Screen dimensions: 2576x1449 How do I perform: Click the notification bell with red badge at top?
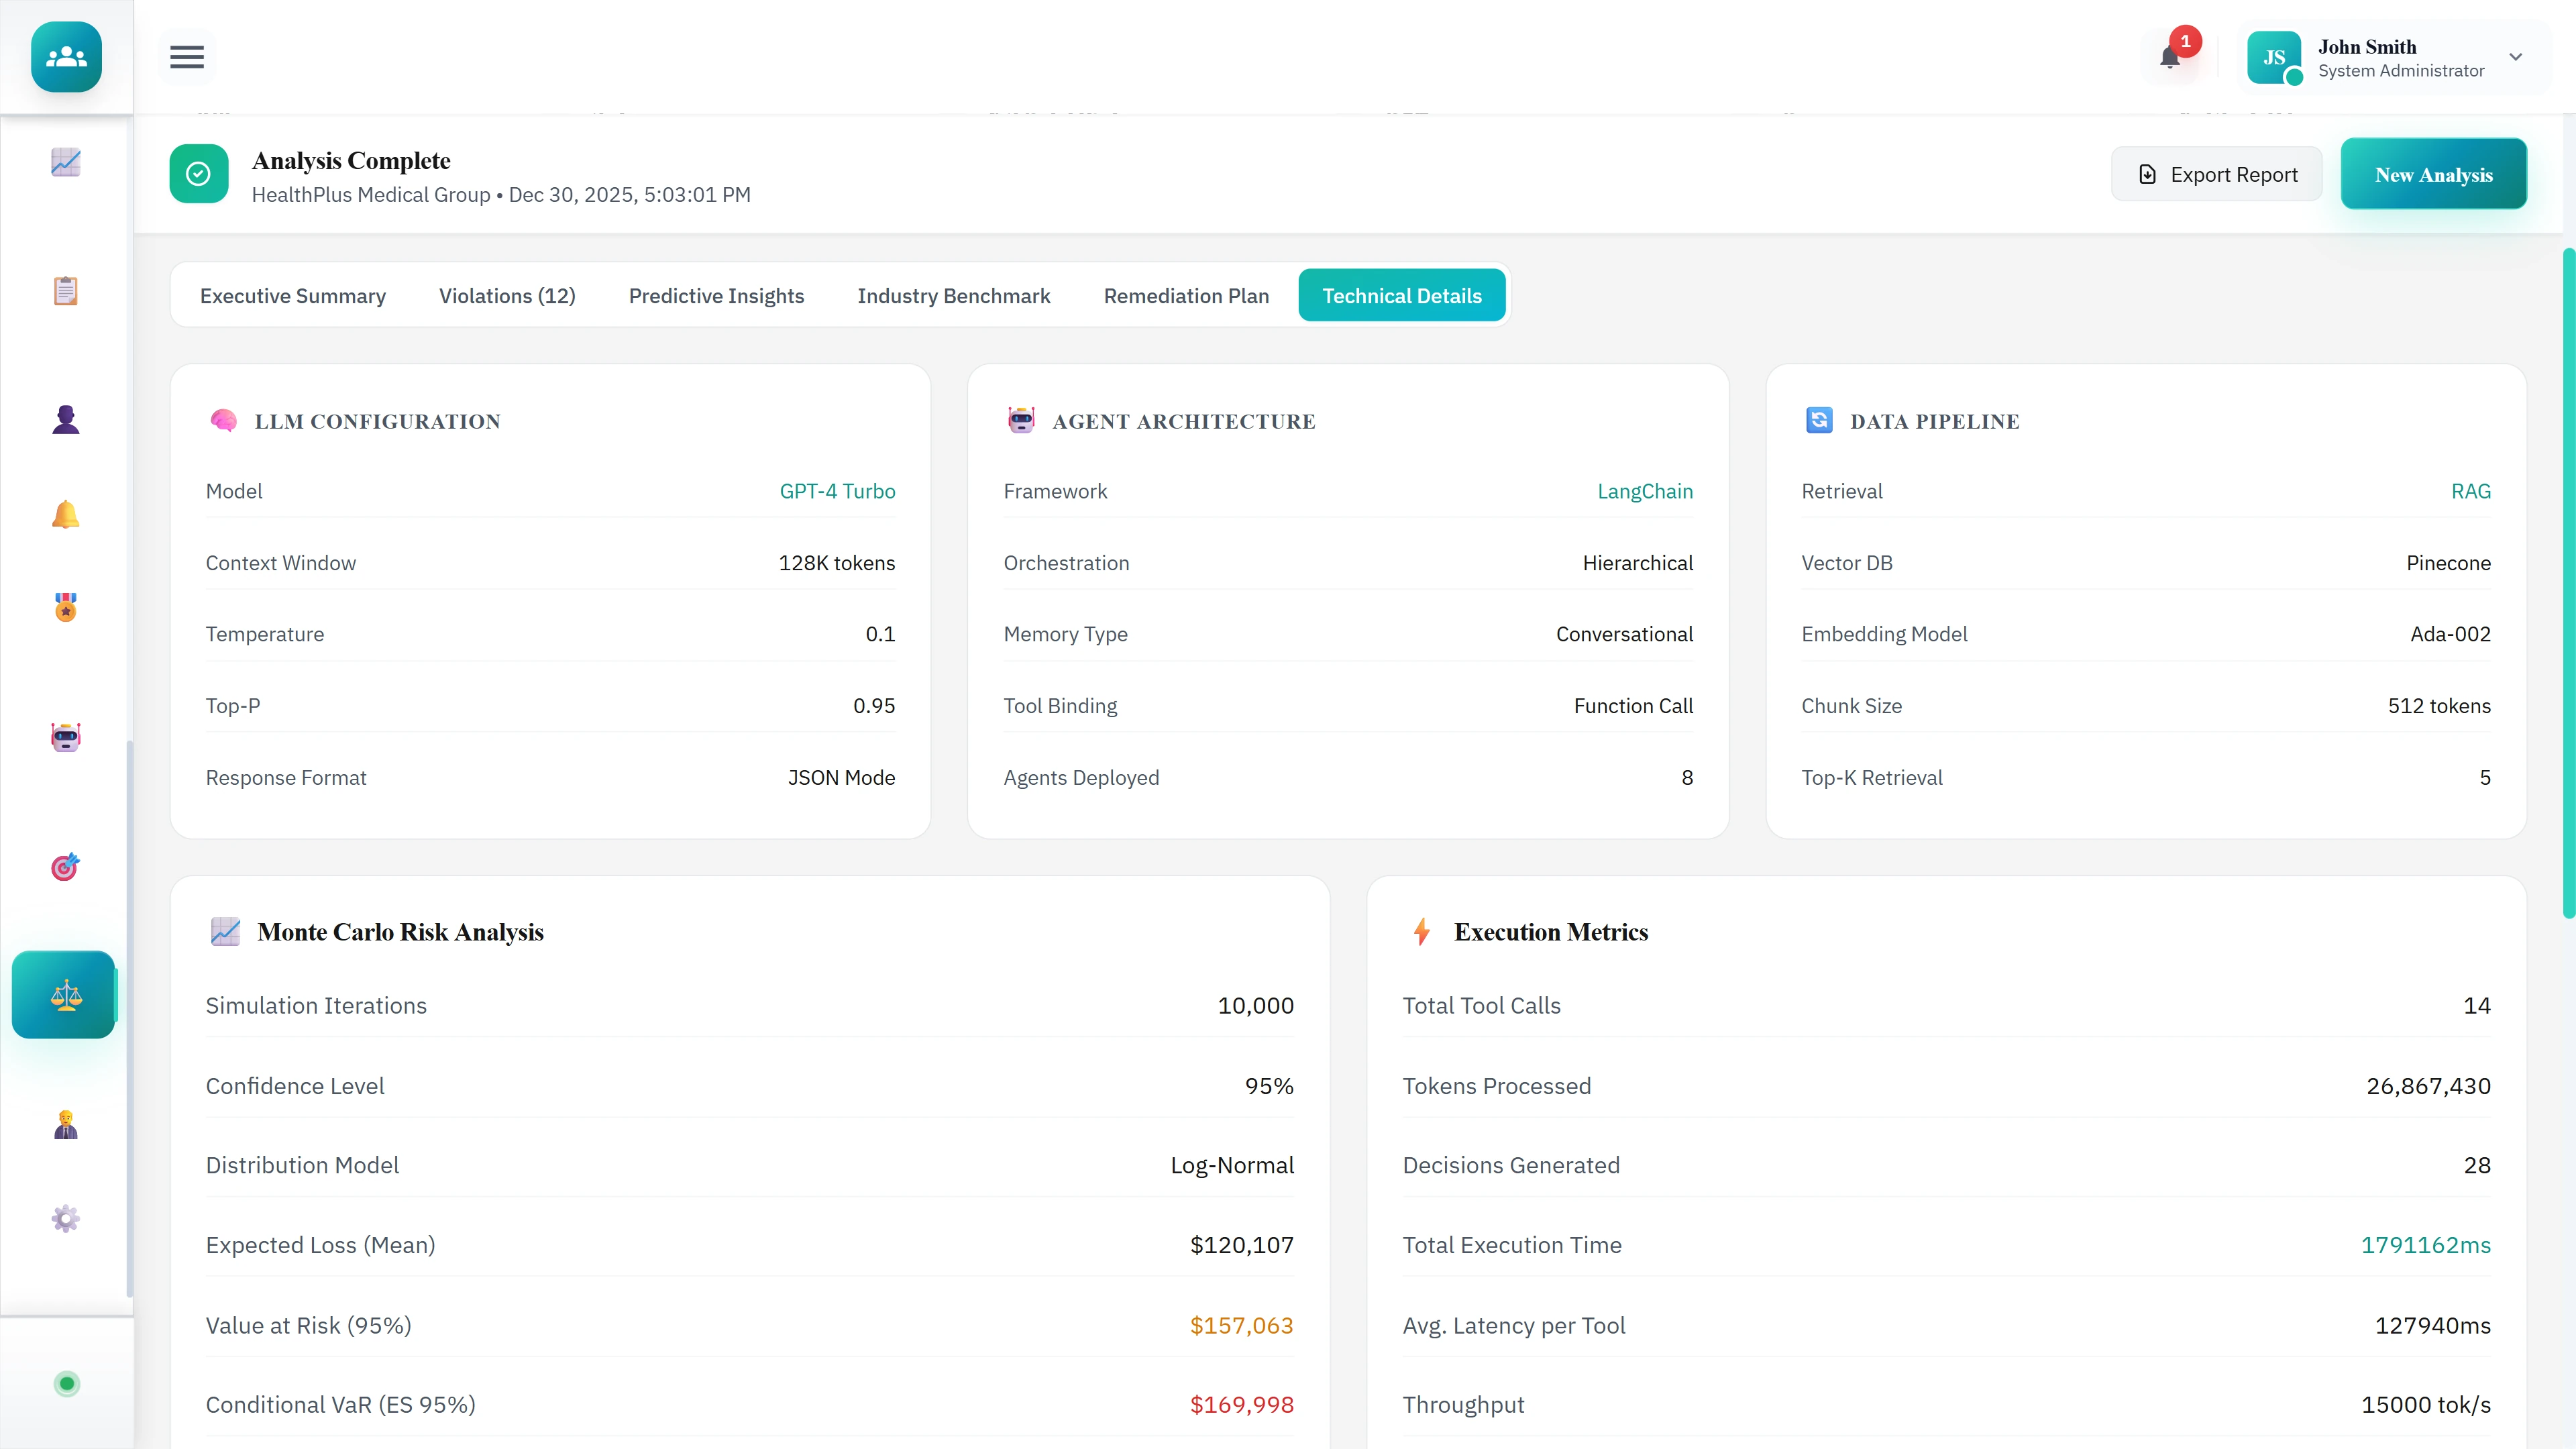point(2170,57)
